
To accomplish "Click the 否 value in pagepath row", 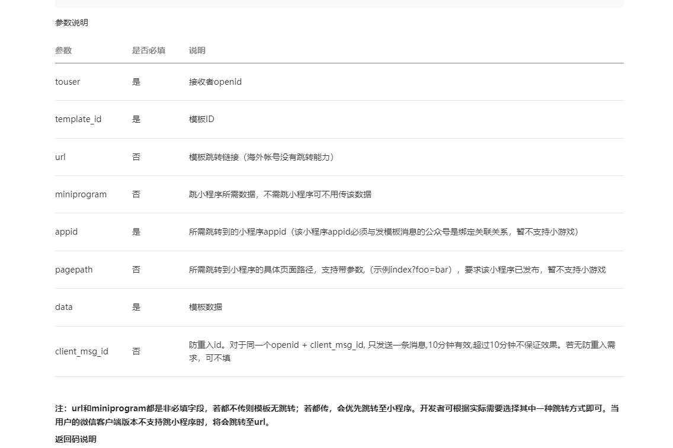I will pyautogui.click(x=136, y=270).
